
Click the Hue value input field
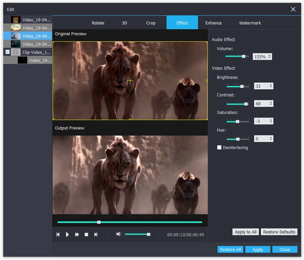[x=261, y=139]
